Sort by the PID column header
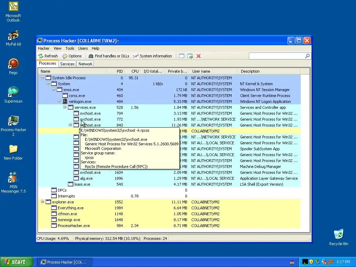356x267 pixels. click(x=116, y=71)
